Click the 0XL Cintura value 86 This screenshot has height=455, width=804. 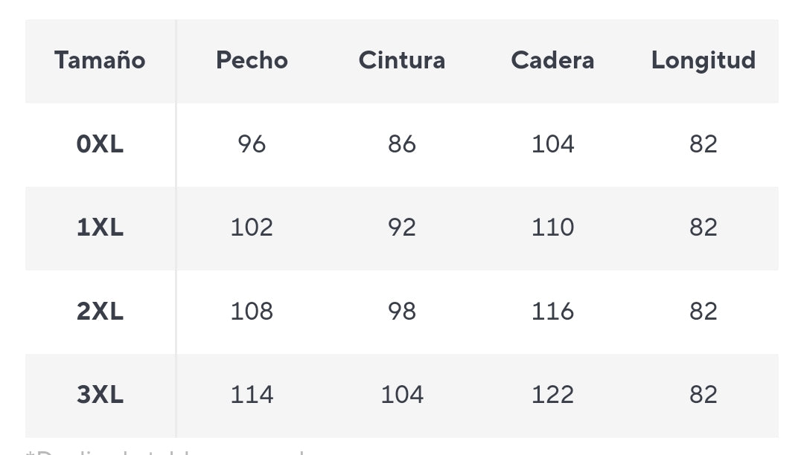point(402,144)
